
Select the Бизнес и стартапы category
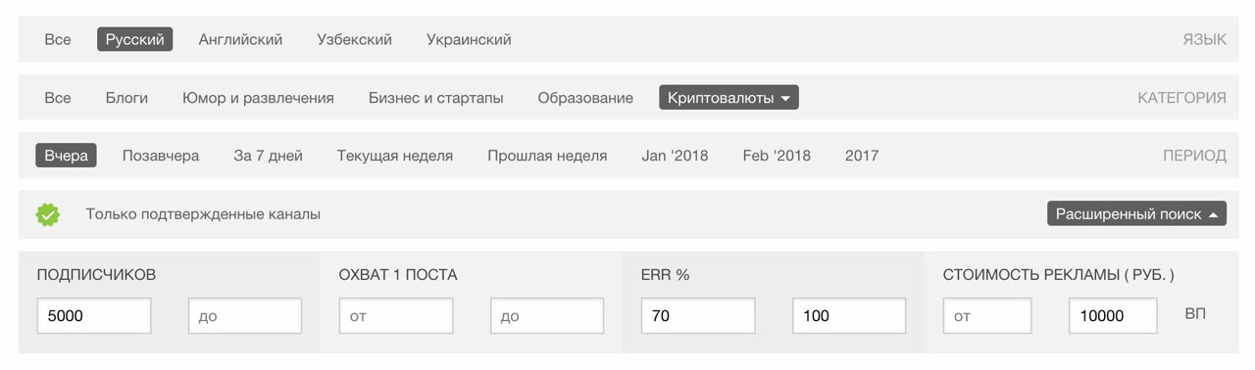[x=436, y=98]
